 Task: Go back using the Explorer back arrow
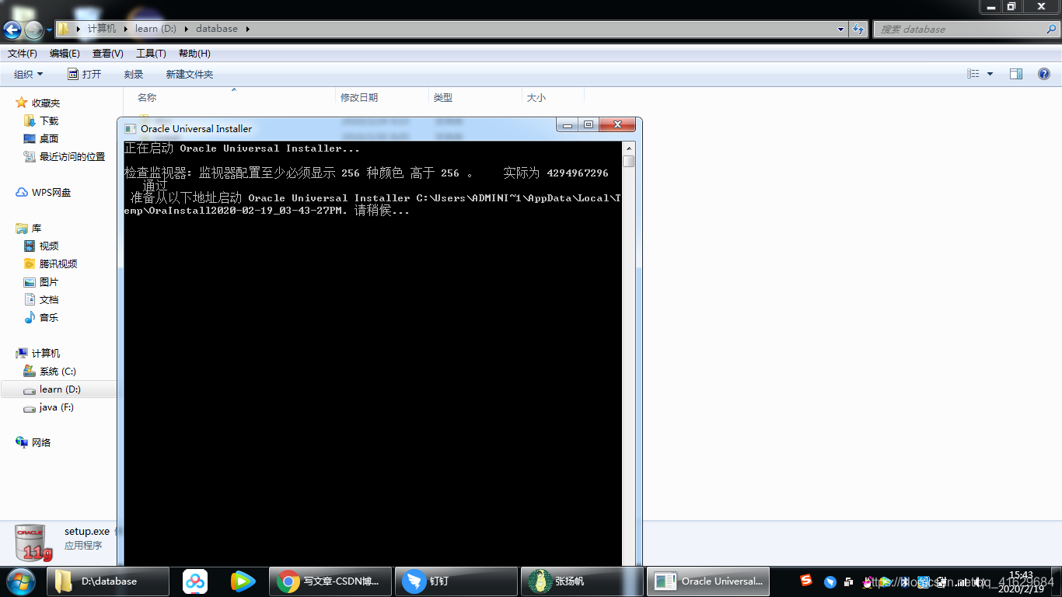(12, 30)
